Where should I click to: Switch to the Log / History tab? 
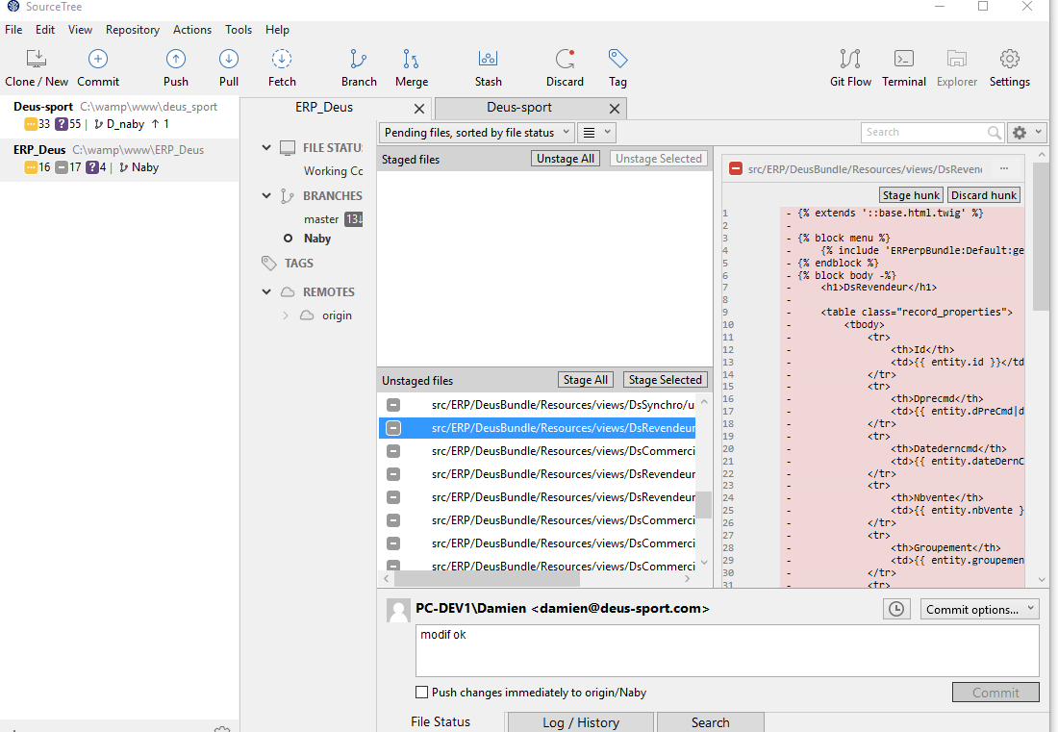(x=581, y=721)
